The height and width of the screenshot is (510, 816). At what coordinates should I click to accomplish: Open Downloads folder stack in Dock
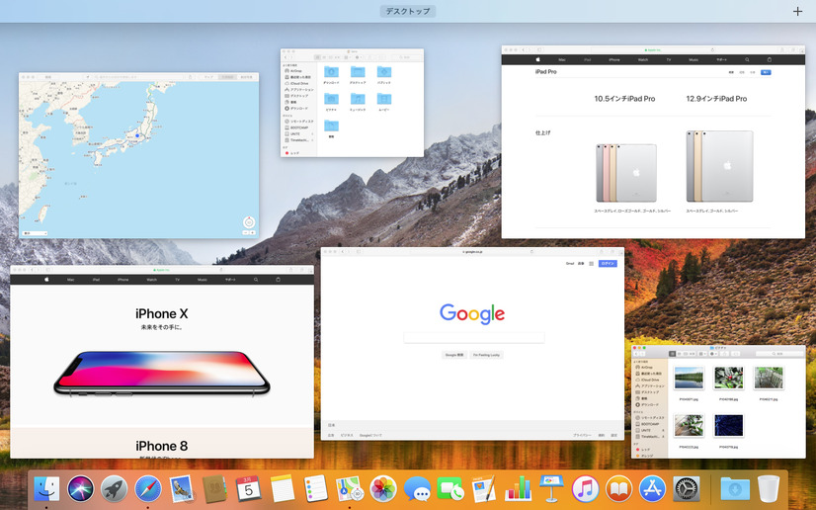(735, 489)
